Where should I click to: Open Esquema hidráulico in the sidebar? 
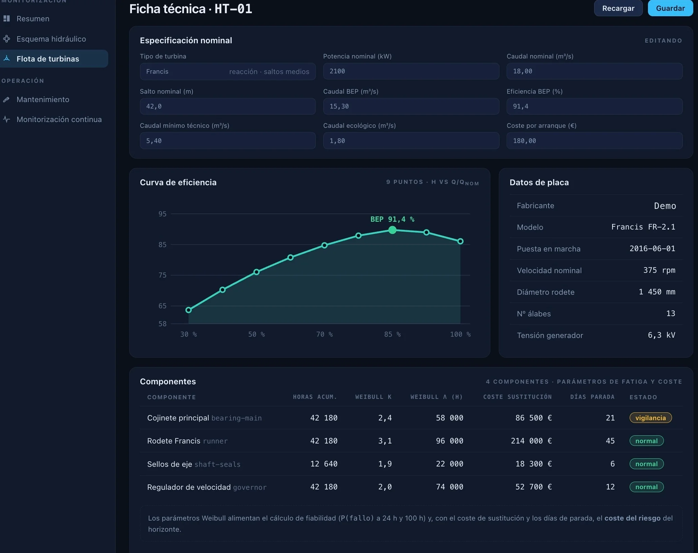pyautogui.click(x=54, y=39)
